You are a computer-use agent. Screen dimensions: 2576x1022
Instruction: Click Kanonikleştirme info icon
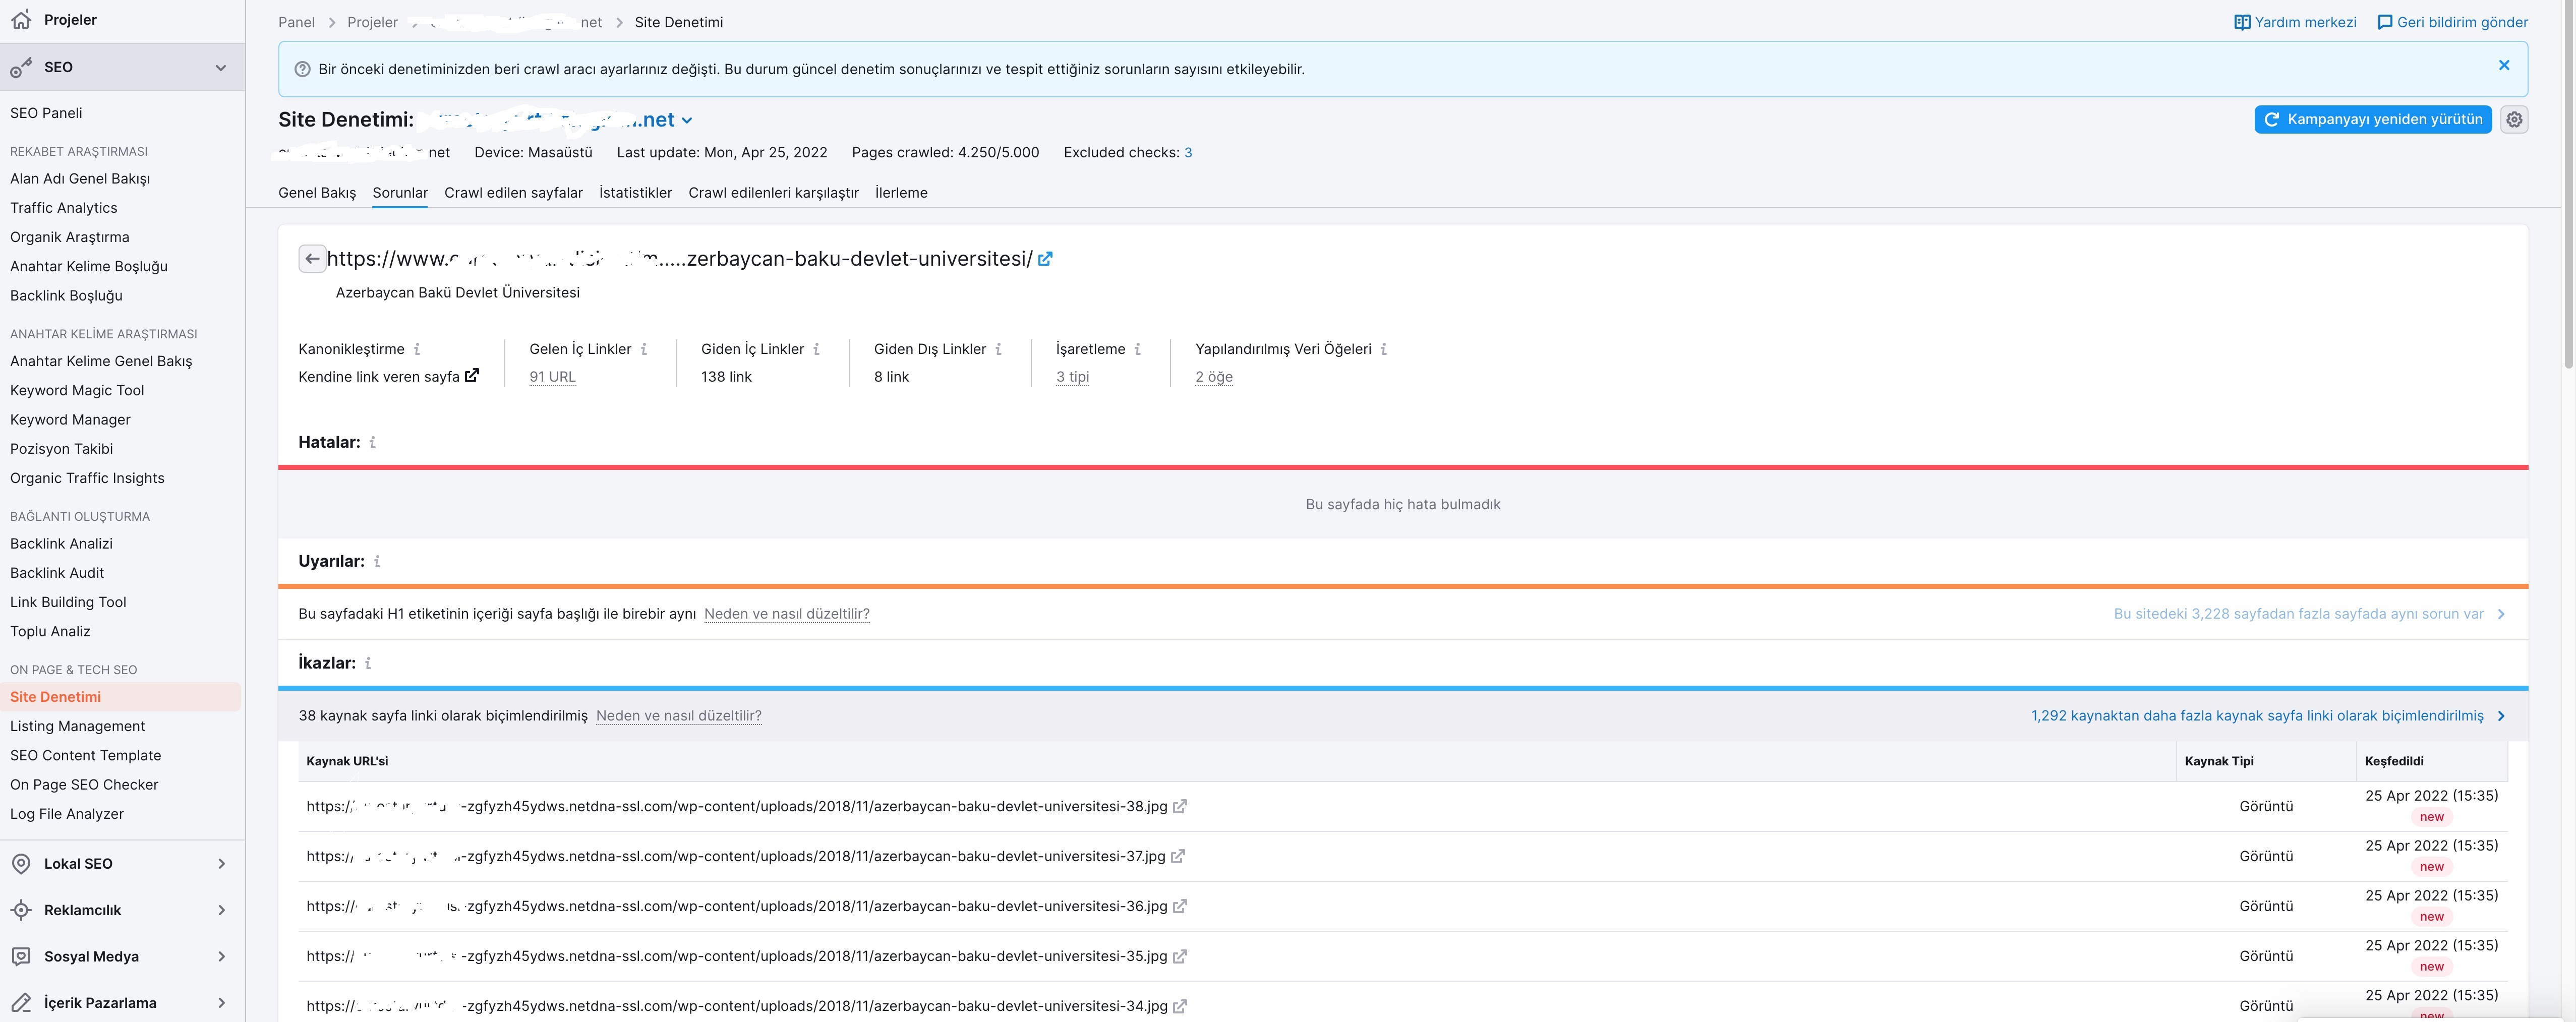point(417,349)
